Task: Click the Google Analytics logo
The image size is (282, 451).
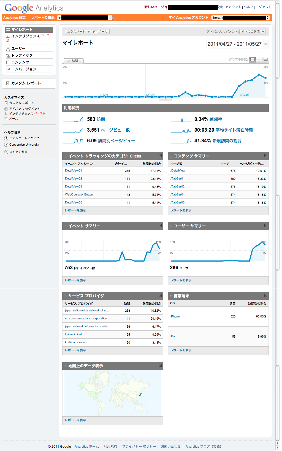Action: 34,8
